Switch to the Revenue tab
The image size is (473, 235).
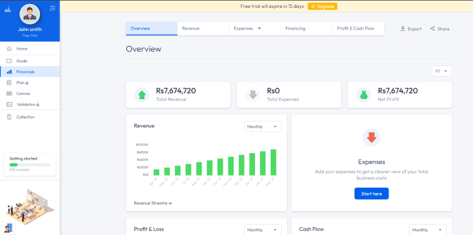click(203, 29)
